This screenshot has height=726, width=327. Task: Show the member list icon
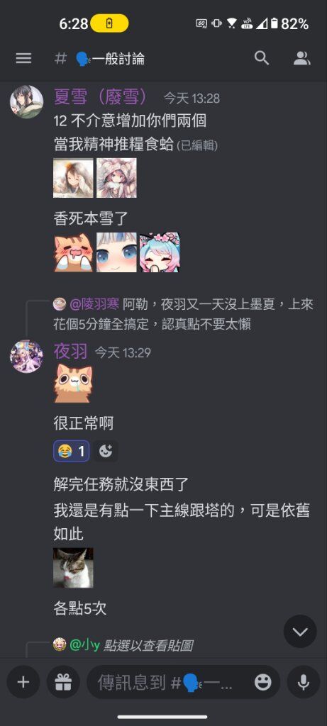click(302, 58)
